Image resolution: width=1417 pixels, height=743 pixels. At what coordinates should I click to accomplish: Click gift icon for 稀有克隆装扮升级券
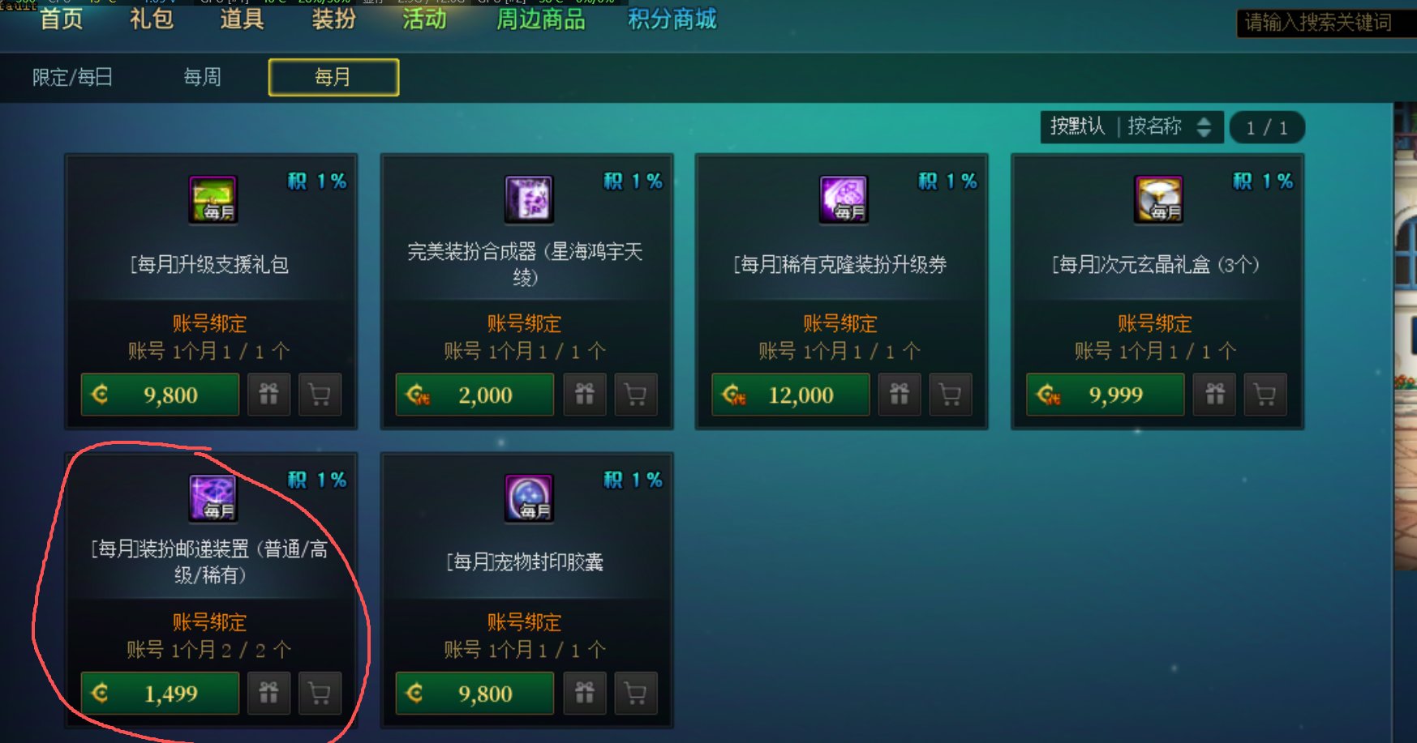[x=900, y=395]
